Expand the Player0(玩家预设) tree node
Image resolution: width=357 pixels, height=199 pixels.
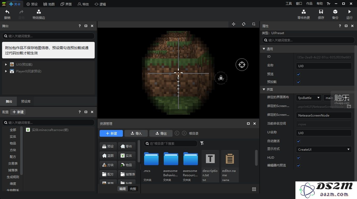click(x=6, y=71)
